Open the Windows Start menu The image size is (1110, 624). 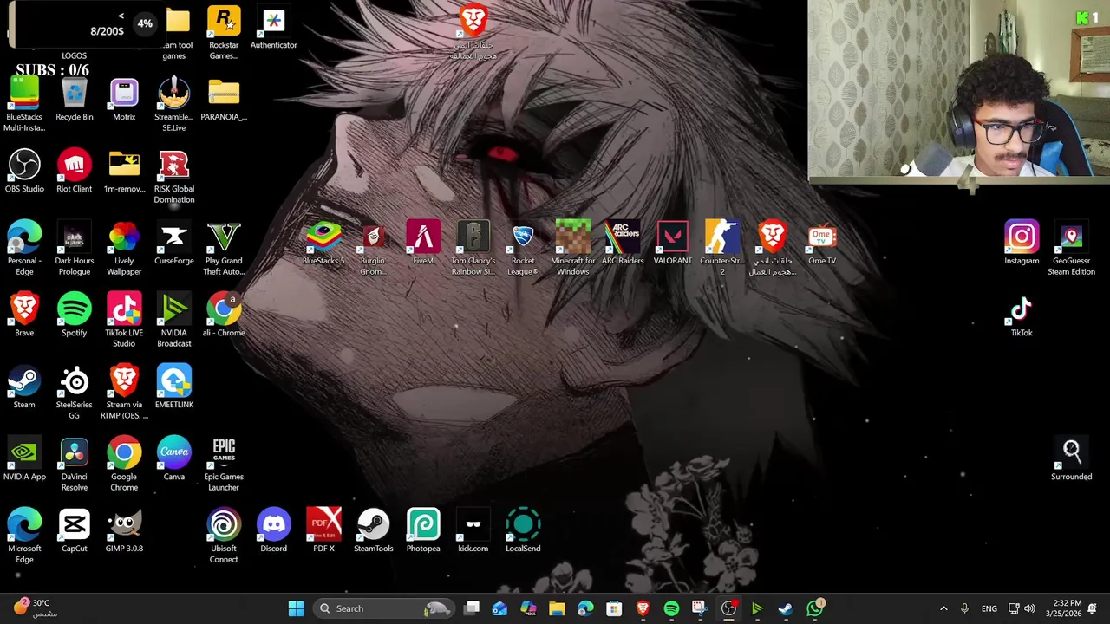click(296, 608)
